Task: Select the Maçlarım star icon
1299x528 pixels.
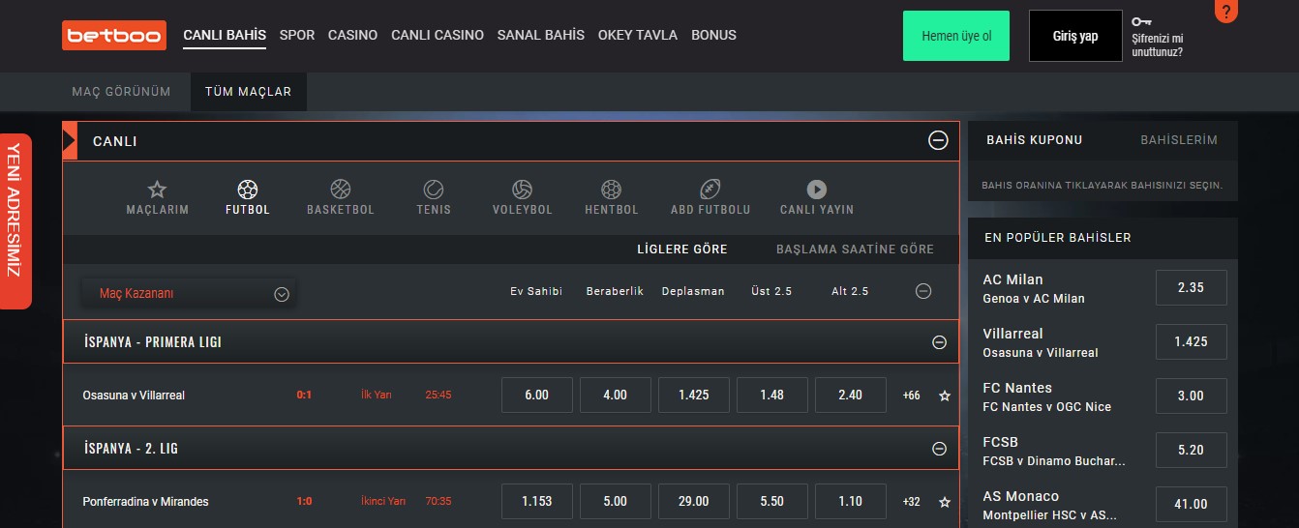Action: (157, 189)
